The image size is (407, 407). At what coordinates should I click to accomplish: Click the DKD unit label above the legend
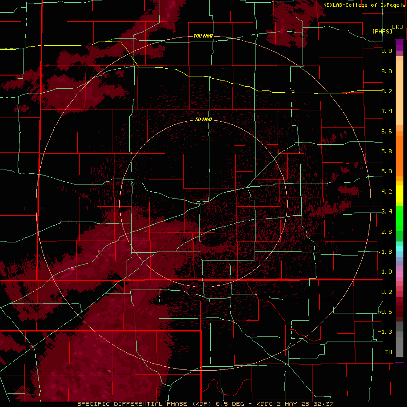pos(398,27)
